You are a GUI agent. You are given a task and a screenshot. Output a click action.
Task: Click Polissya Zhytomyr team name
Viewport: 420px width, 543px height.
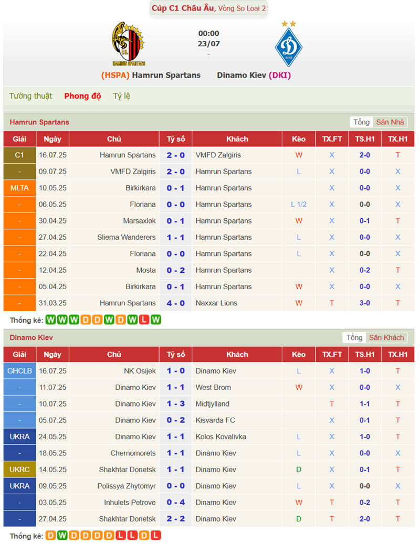click(127, 486)
